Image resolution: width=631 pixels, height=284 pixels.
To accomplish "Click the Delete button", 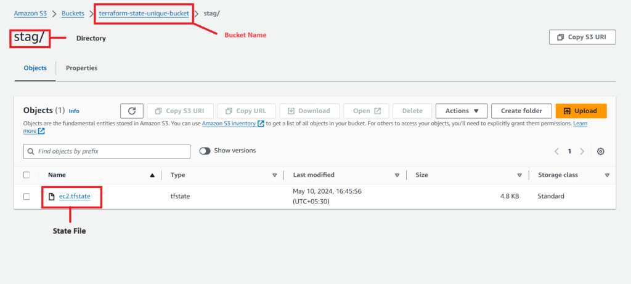I will 412,111.
